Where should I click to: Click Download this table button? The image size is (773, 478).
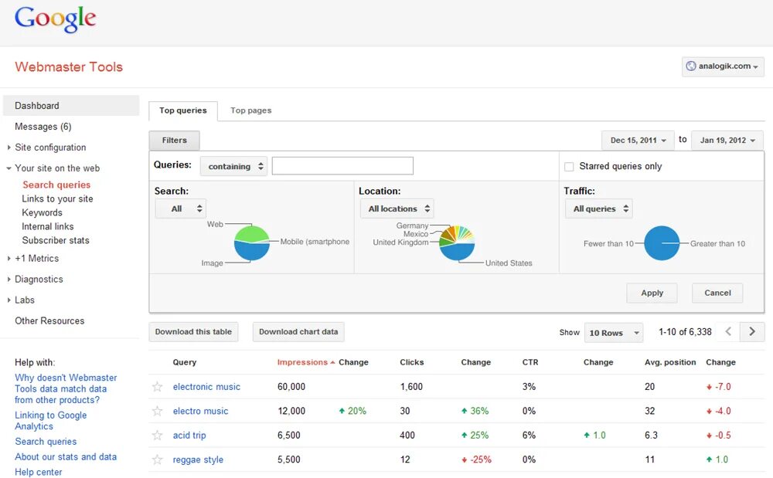point(193,332)
